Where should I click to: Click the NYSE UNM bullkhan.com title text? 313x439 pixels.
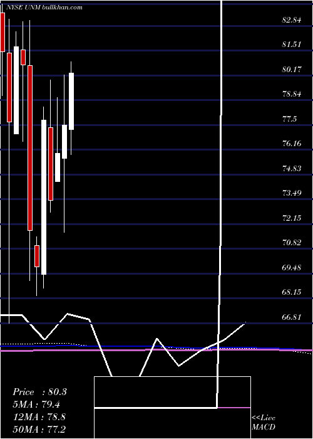coord(44,8)
